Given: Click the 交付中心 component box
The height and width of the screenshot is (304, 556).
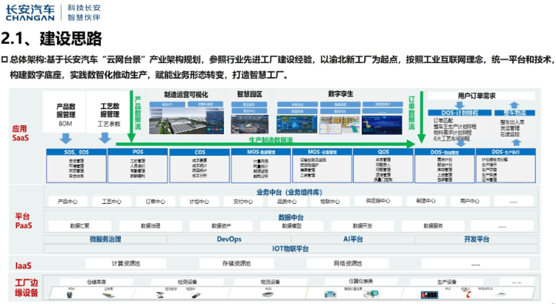Looking at the screenshot, I should [x=243, y=201].
